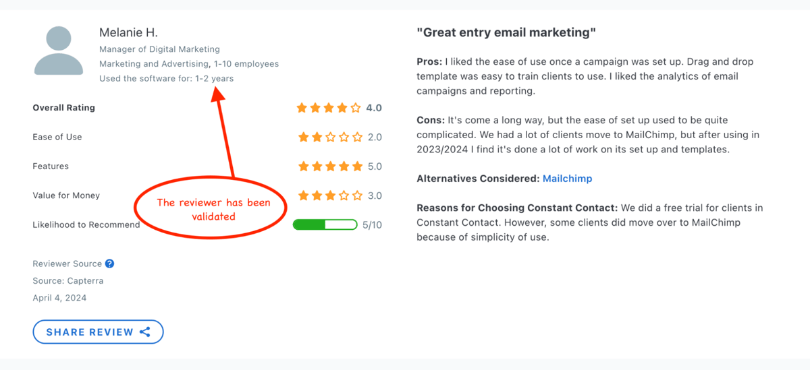Click the Reviewer Source help question icon

click(110, 264)
